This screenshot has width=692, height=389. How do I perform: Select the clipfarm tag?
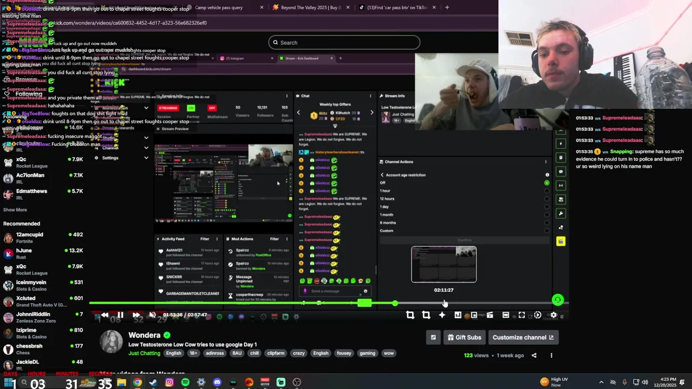click(x=276, y=353)
